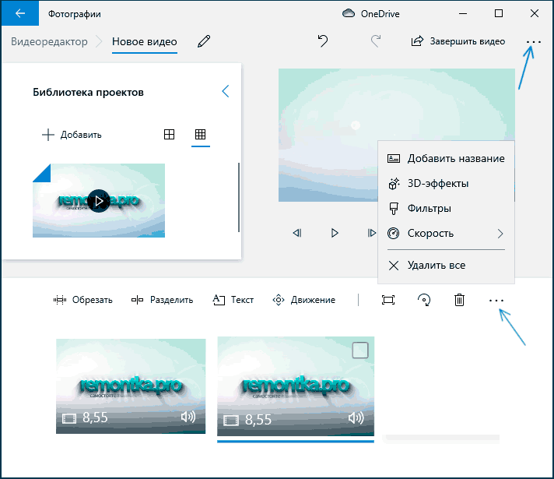The width and height of the screenshot is (554, 479).
Task: Select the first storyboard clip
Action: pyautogui.click(x=131, y=386)
